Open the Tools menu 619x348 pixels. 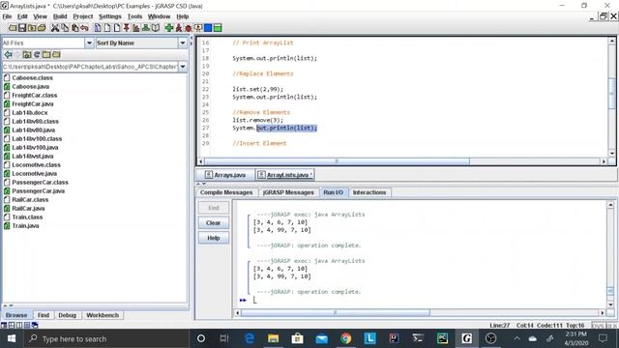(134, 16)
